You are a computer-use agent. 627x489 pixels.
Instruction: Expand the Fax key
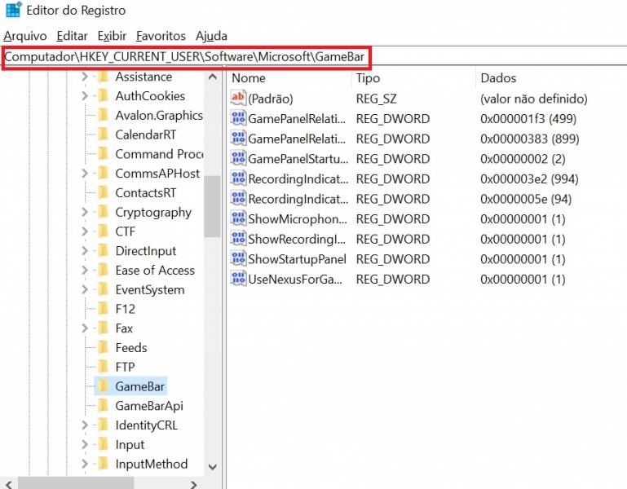pyautogui.click(x=84, y=328)
